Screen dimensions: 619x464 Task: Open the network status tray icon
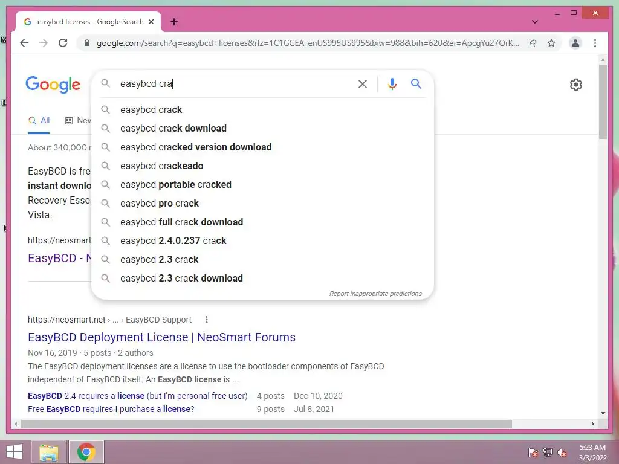tap(548, 453)
